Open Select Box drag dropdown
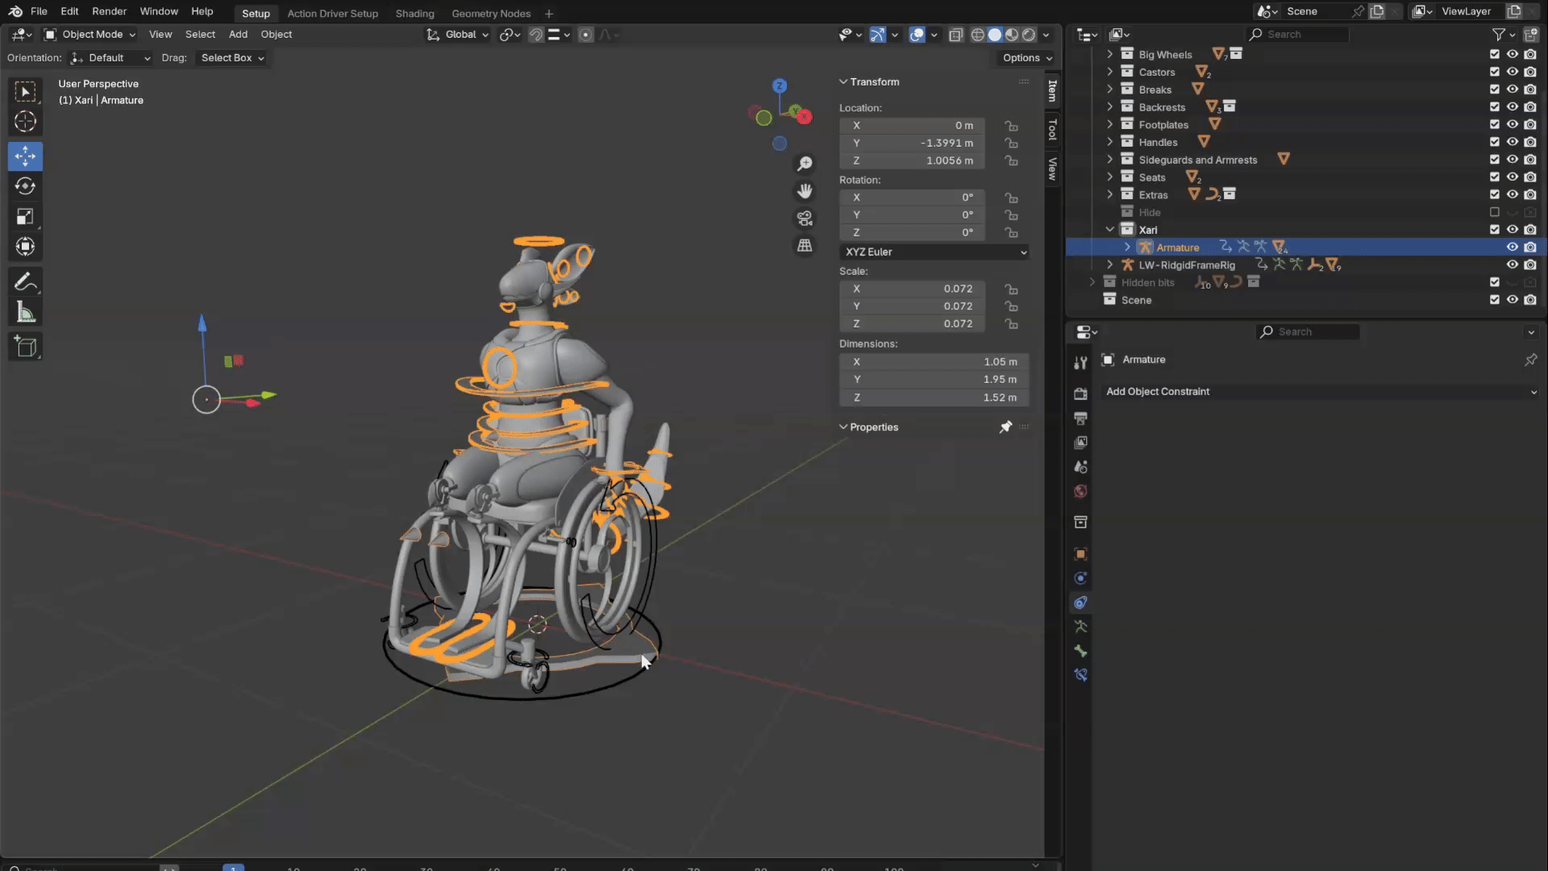The image size is (1548, 871). pos(231,58)
